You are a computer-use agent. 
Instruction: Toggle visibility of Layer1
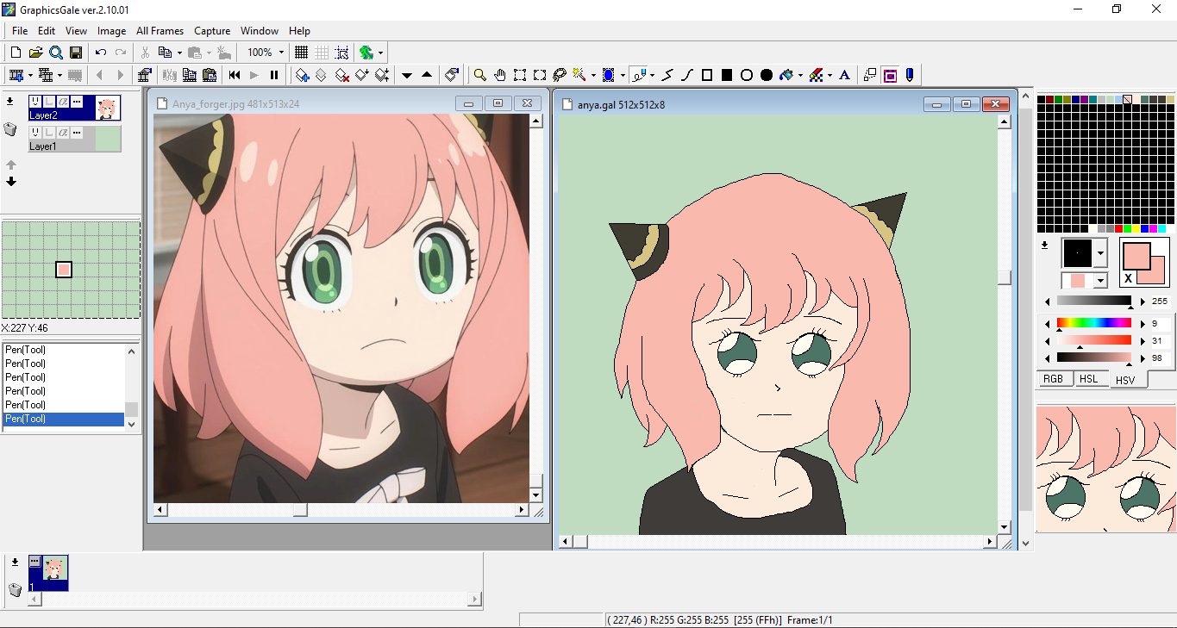(35, 133)
